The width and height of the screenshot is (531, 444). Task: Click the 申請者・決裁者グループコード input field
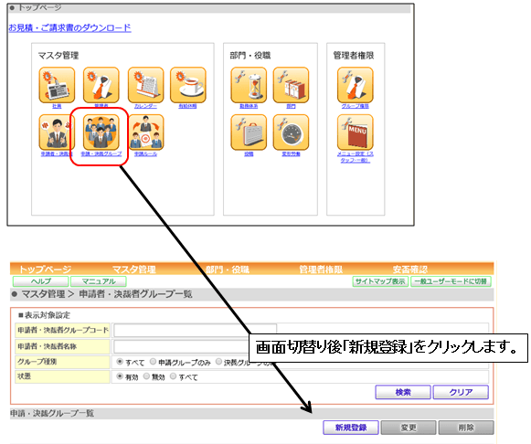pyautogui.click(x=195, y=330)
